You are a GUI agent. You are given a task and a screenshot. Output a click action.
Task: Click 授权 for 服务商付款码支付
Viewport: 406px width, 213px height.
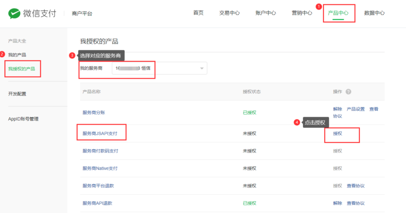(338, 151)
